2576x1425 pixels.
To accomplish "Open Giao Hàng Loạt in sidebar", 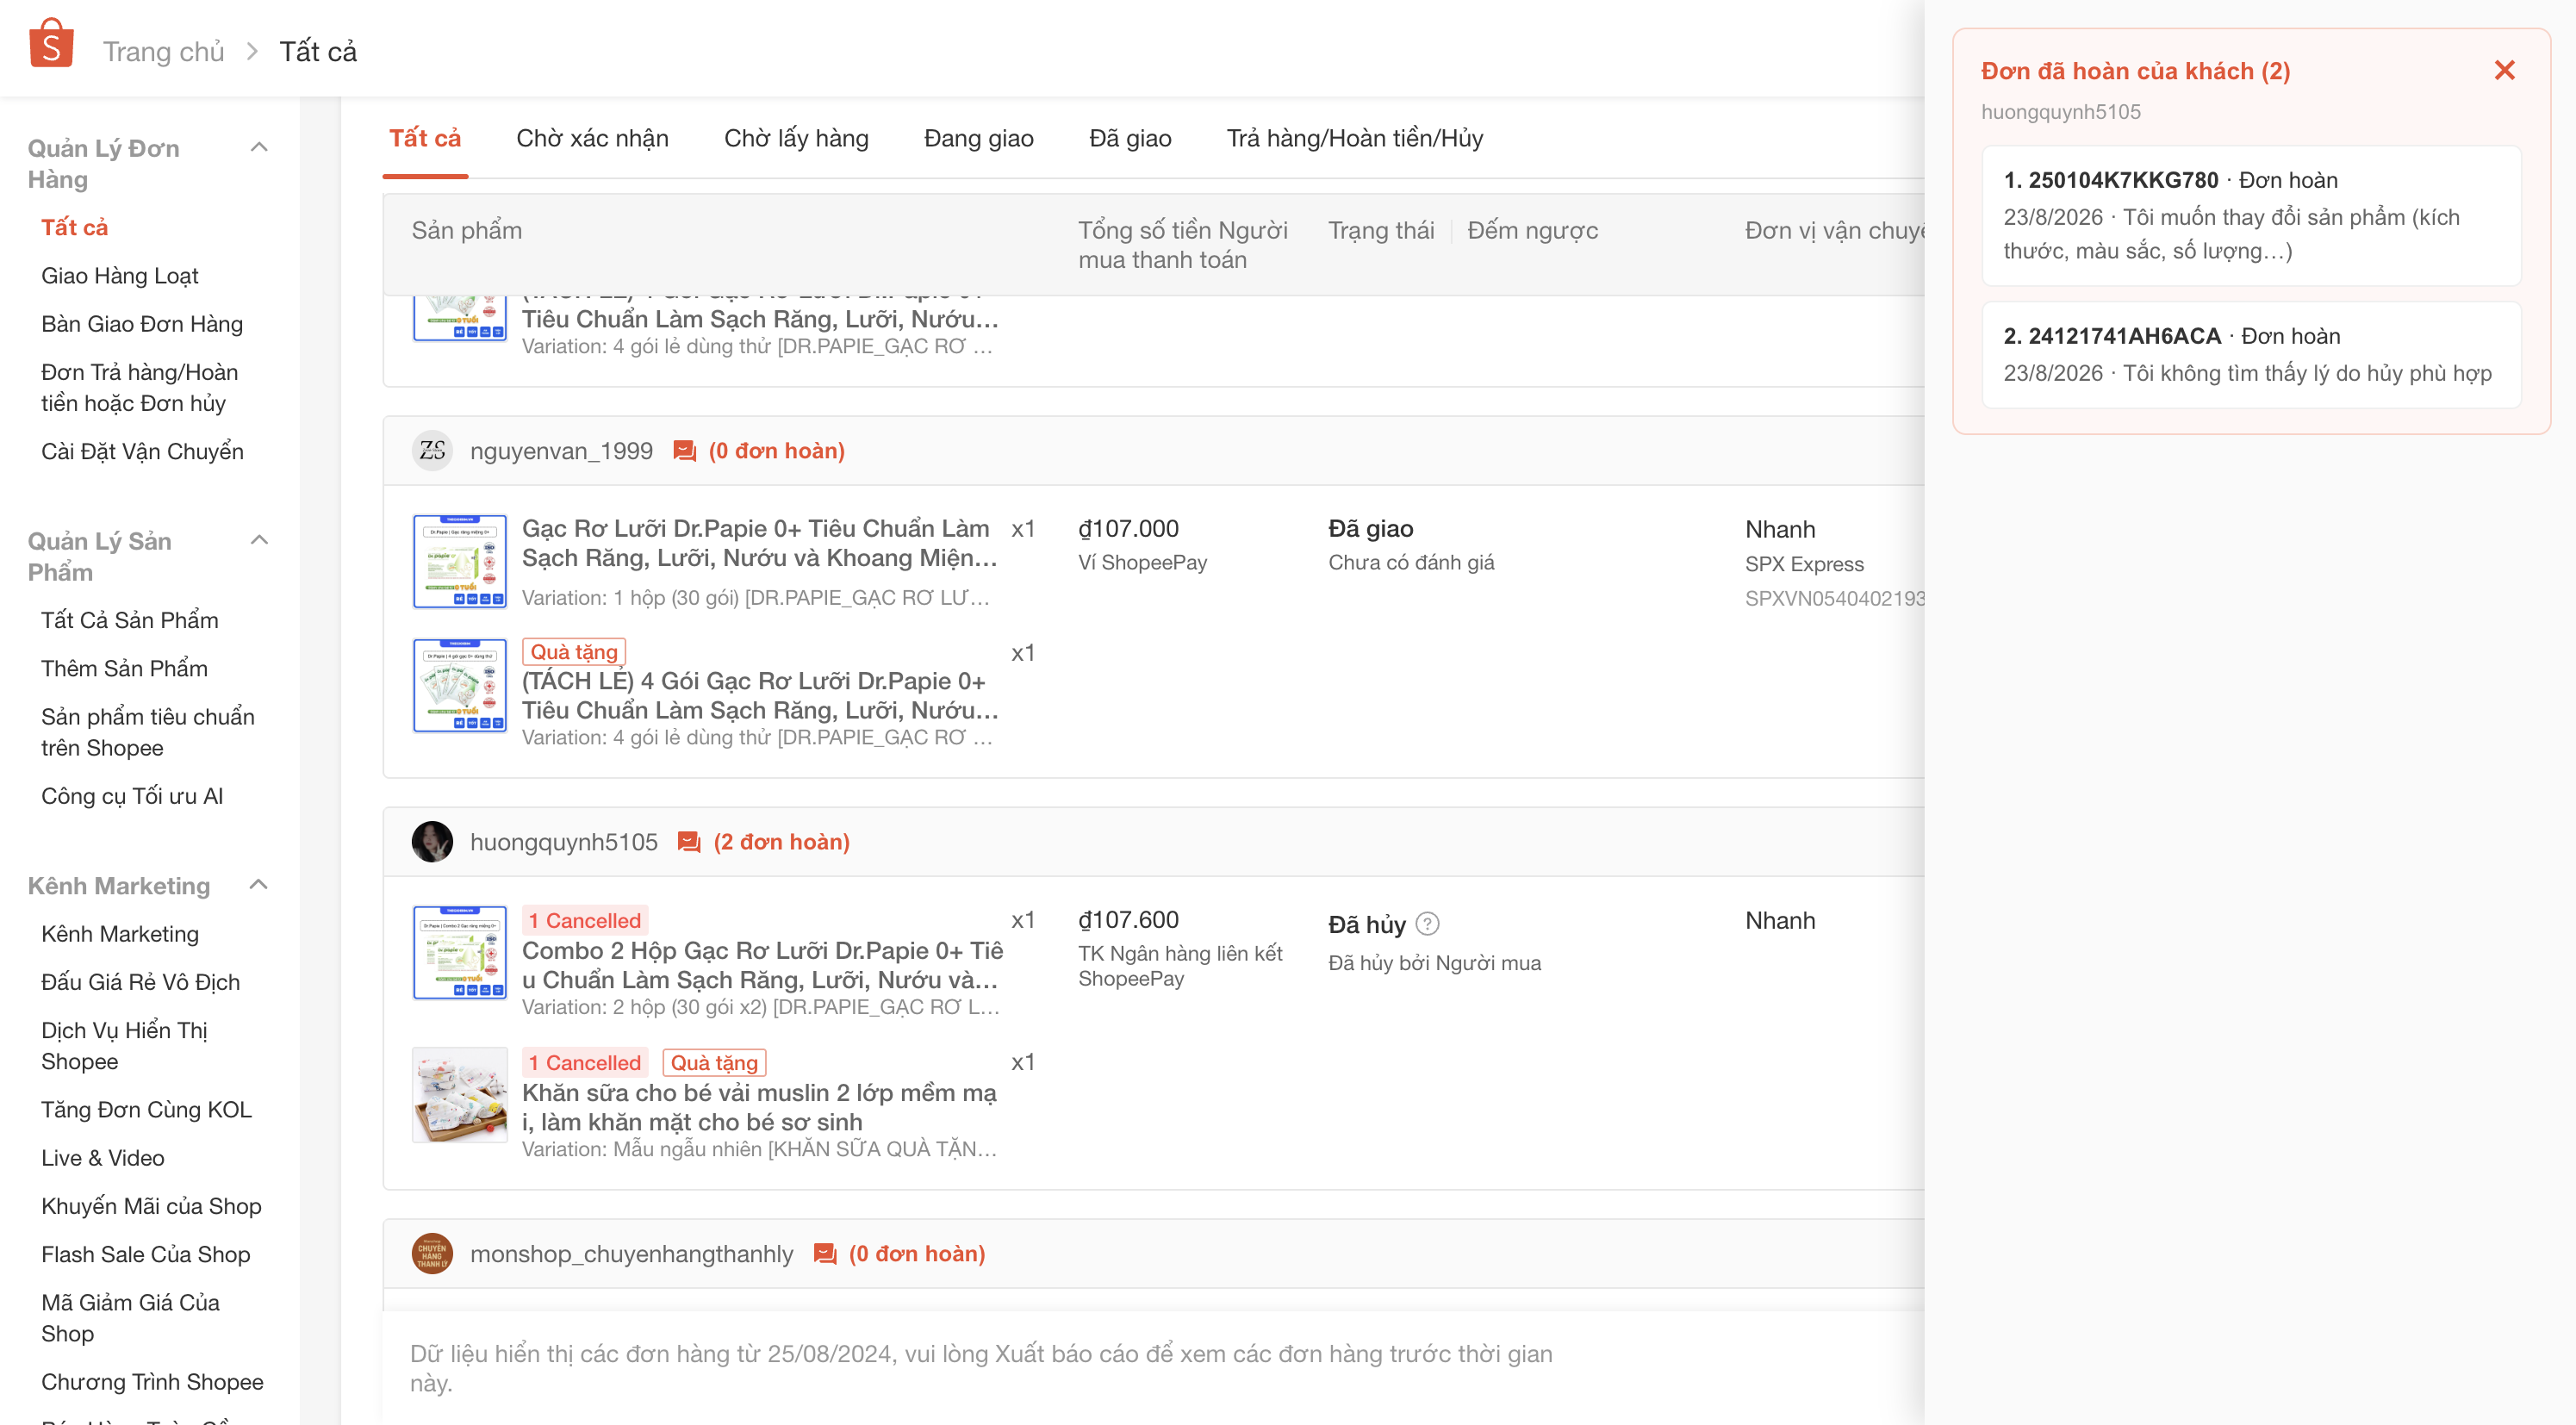I will tap(120, 276).
